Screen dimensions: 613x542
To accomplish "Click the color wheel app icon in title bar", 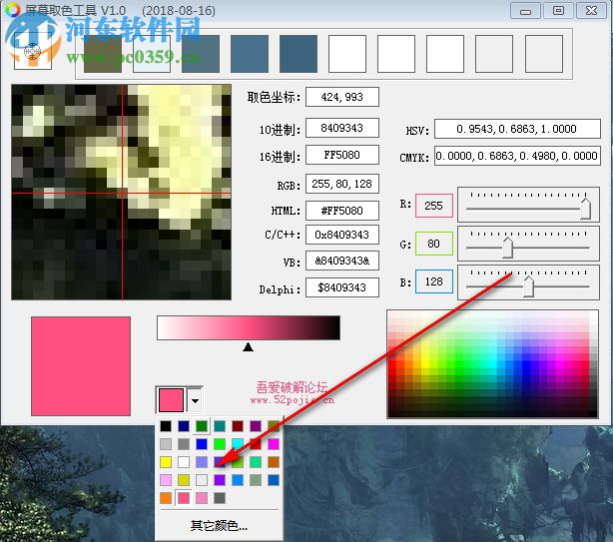I will click(x=13, y=10).
